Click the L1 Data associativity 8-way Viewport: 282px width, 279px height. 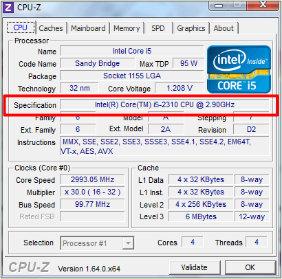tap(252, 179)
